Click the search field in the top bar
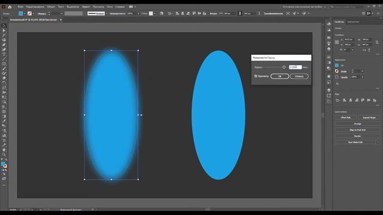 348,7
